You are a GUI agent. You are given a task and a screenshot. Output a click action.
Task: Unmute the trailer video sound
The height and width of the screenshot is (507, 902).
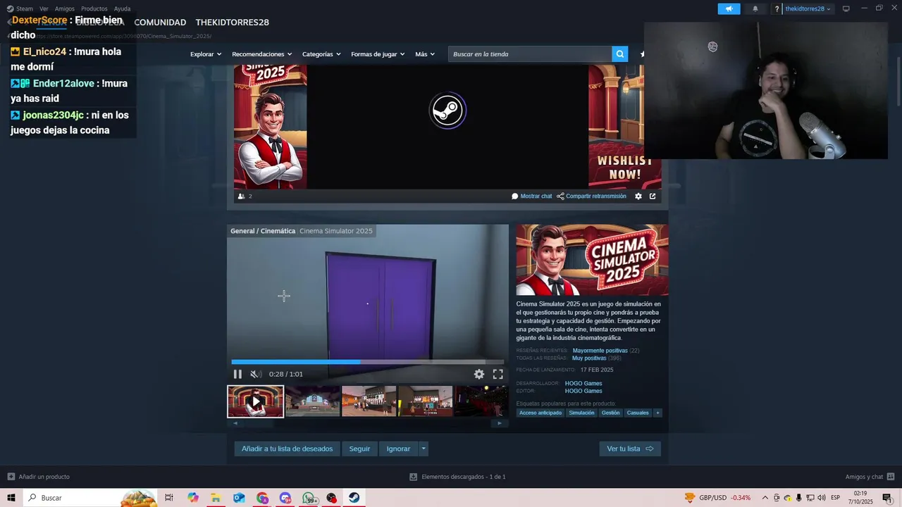(254, 374)
